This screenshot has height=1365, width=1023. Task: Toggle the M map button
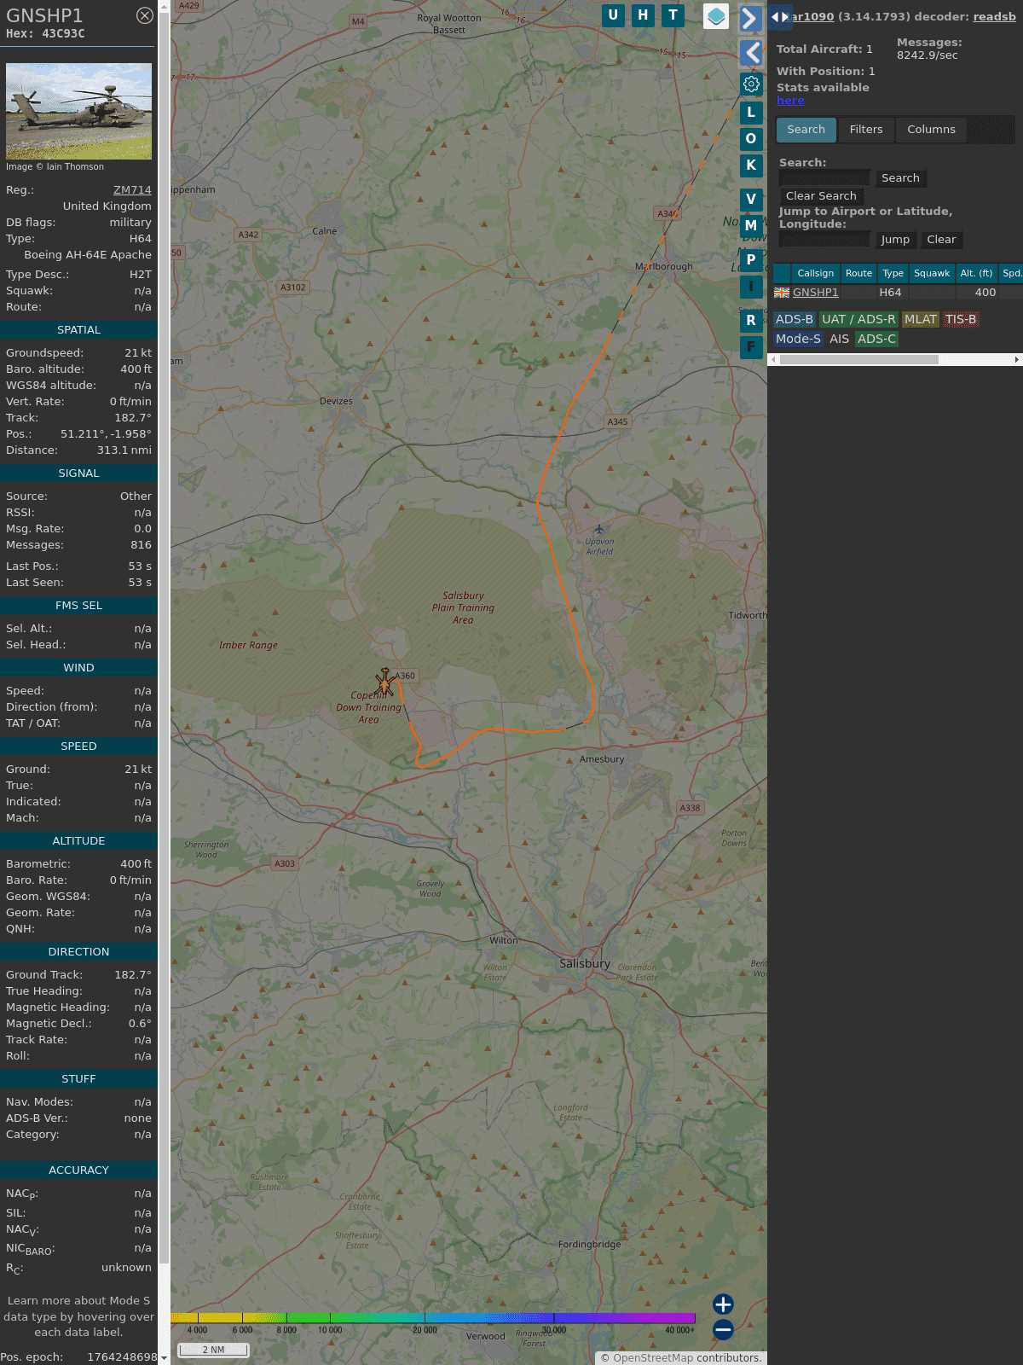(751, 225)
